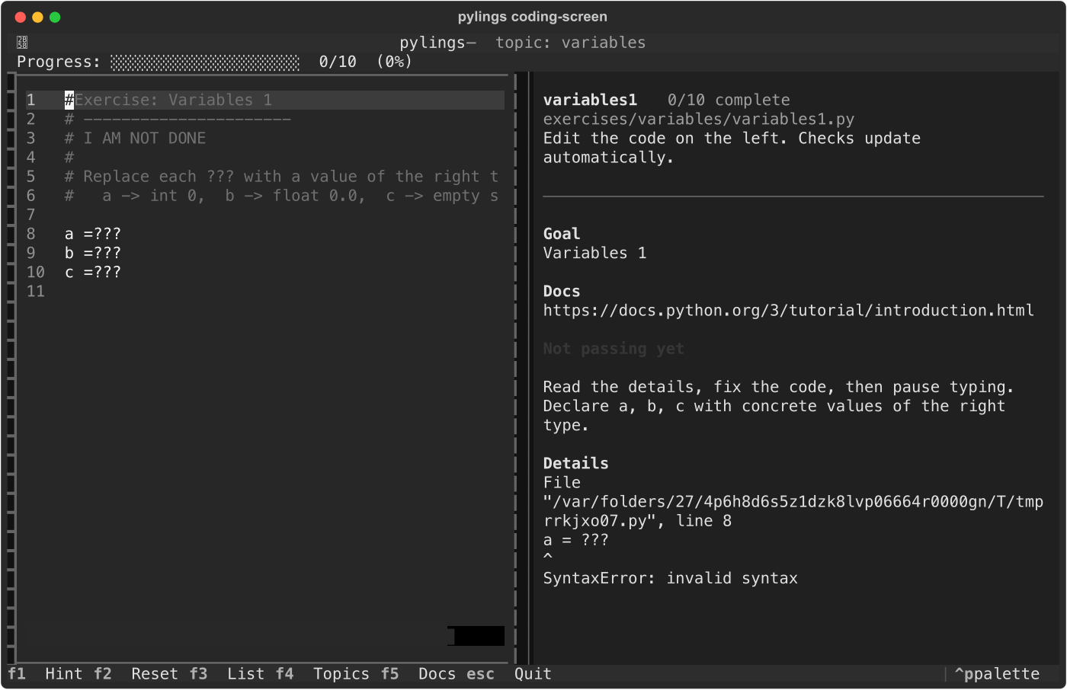Image resolution: width=1067 pixels, height=690 pixels.
Task: Click the command palette icon at top-left
Action: pos(22,43)
